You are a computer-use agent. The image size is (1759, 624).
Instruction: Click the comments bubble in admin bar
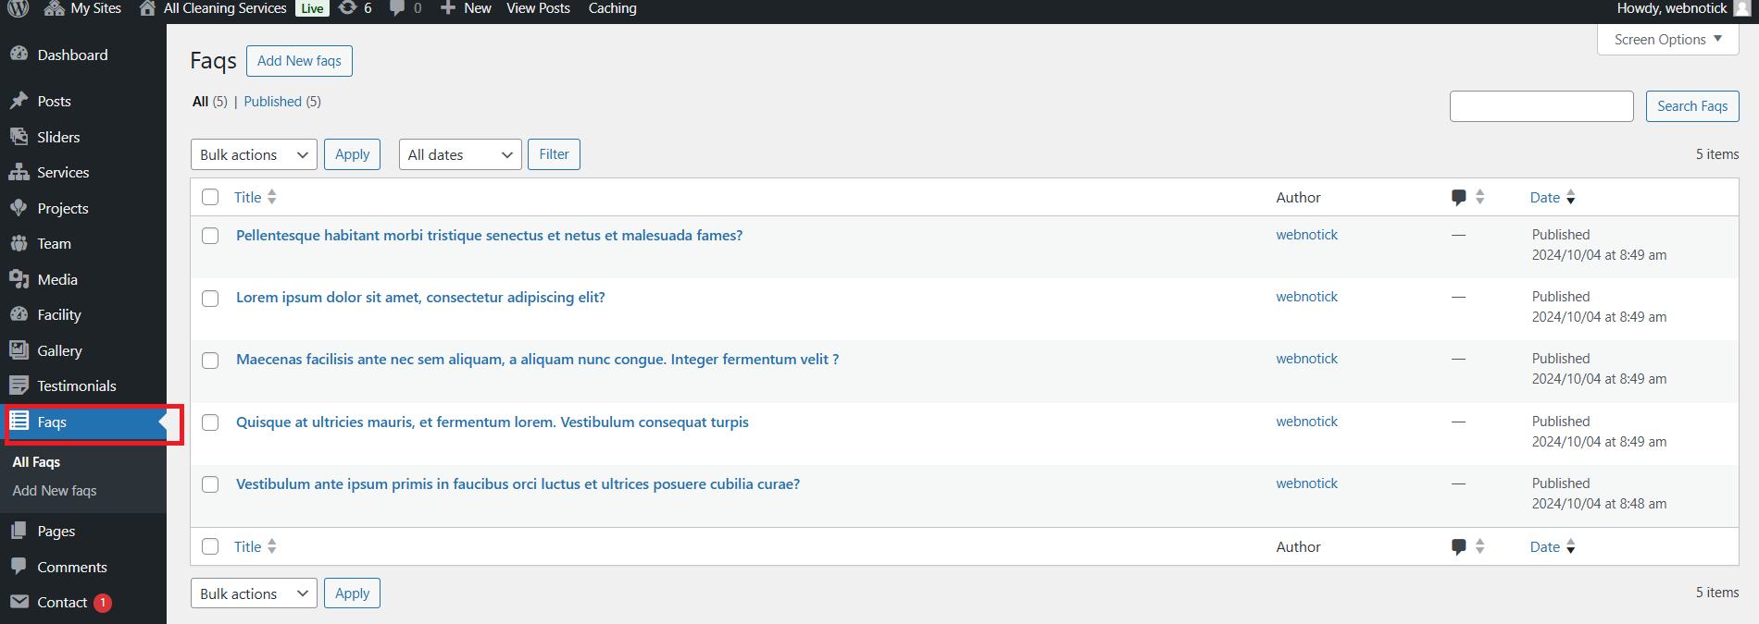click(397, 8)
